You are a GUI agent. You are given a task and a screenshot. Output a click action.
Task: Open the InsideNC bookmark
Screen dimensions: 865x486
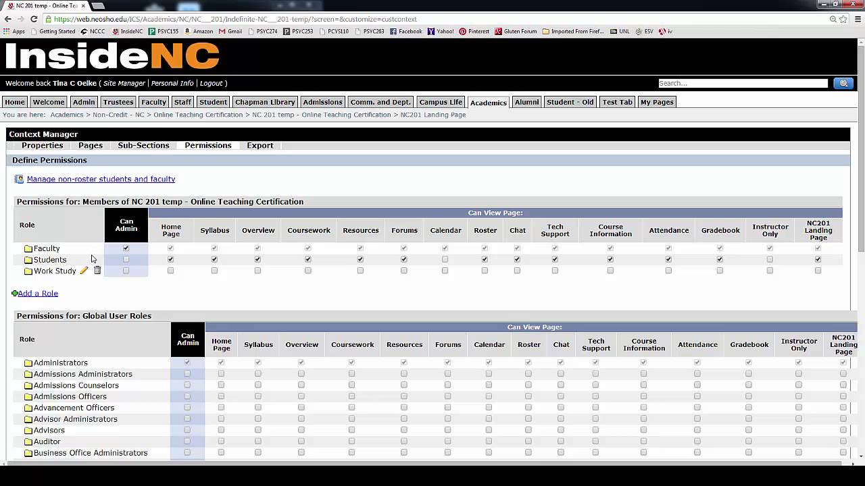pyautogui.click(x=127, y=31)
